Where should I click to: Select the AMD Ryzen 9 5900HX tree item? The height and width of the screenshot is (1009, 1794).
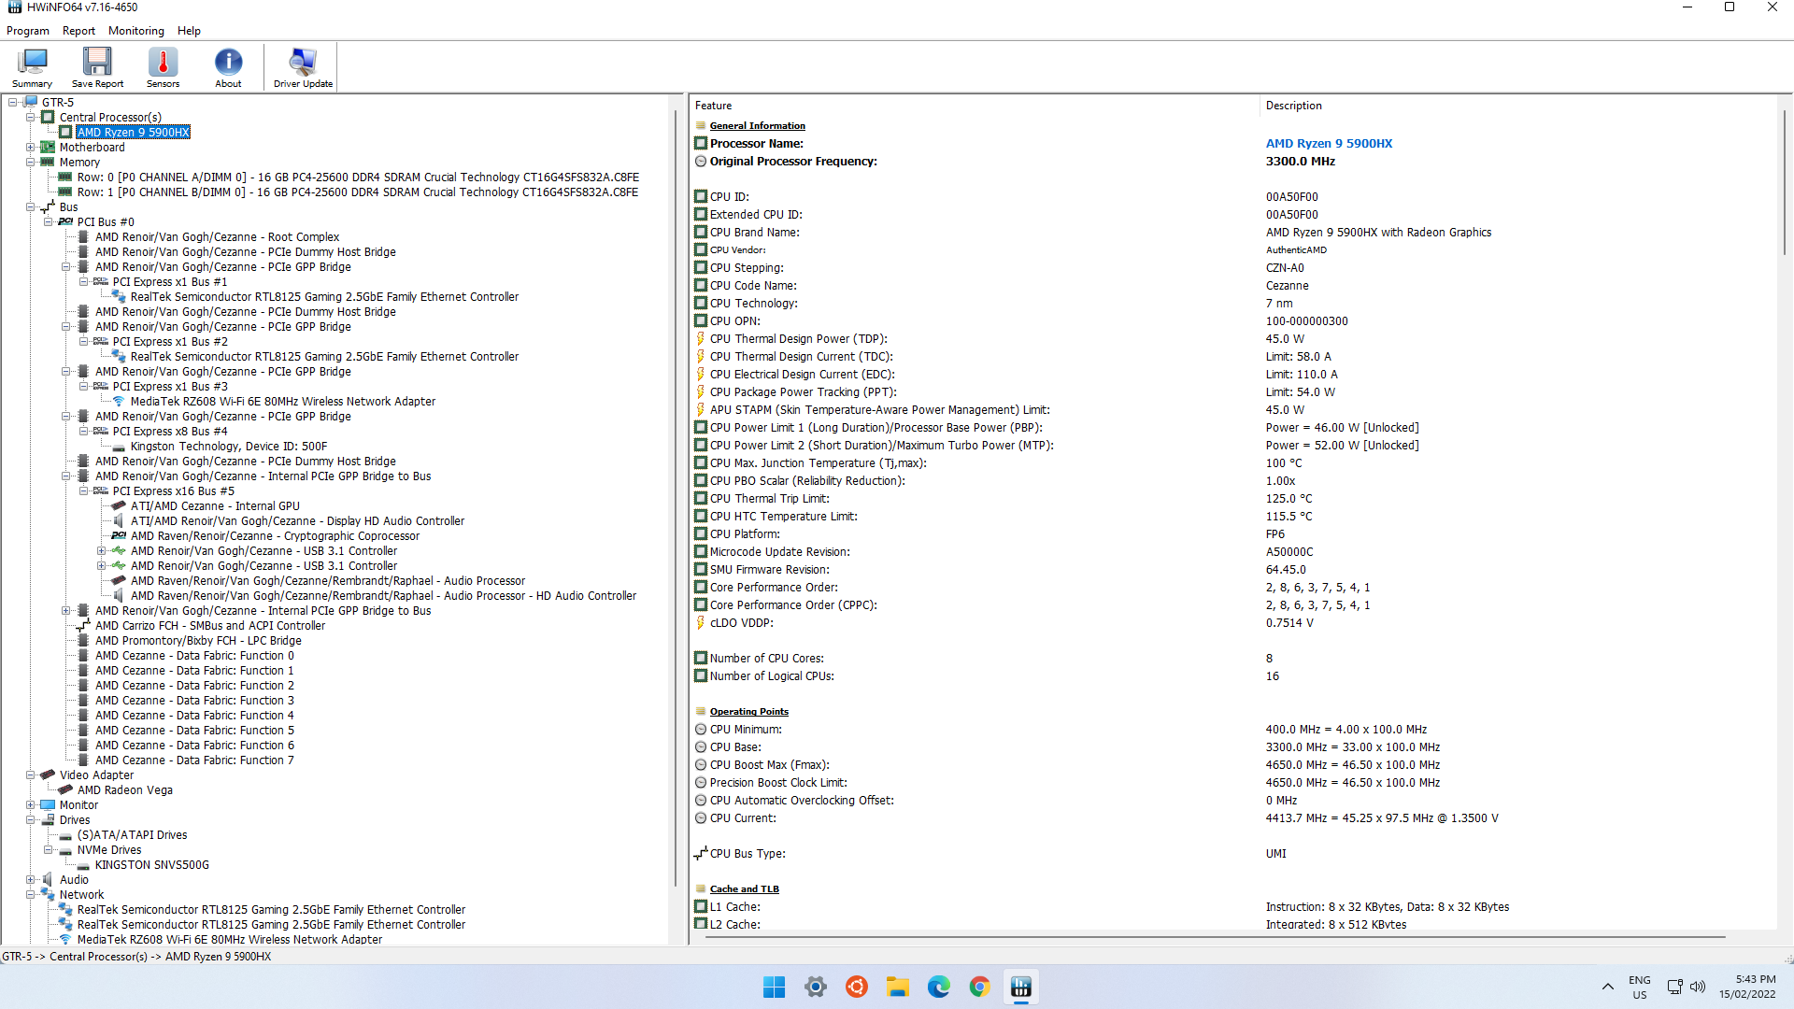click(x=134, y=133)
